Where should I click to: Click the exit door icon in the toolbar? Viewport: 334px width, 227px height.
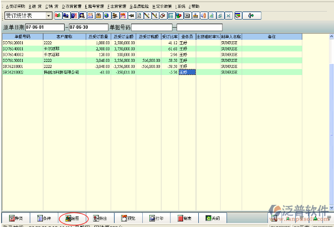point(251,16)
